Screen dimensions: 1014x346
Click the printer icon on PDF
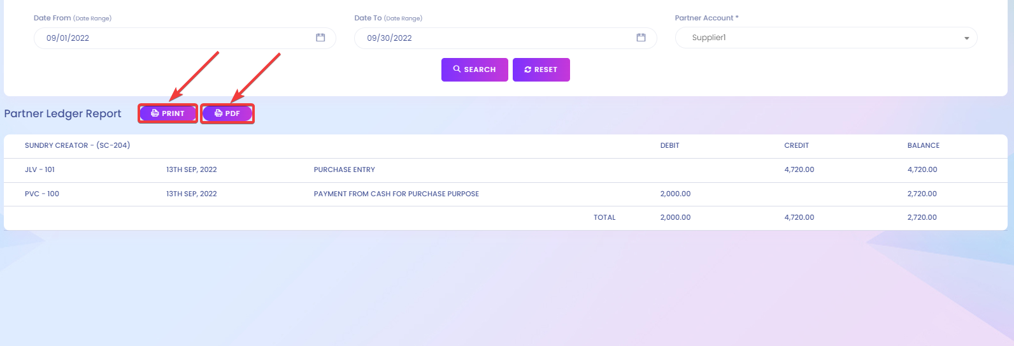click(218, 113)
